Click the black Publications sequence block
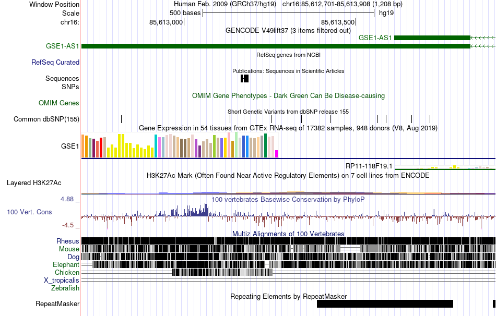 (x=244, y=78)
